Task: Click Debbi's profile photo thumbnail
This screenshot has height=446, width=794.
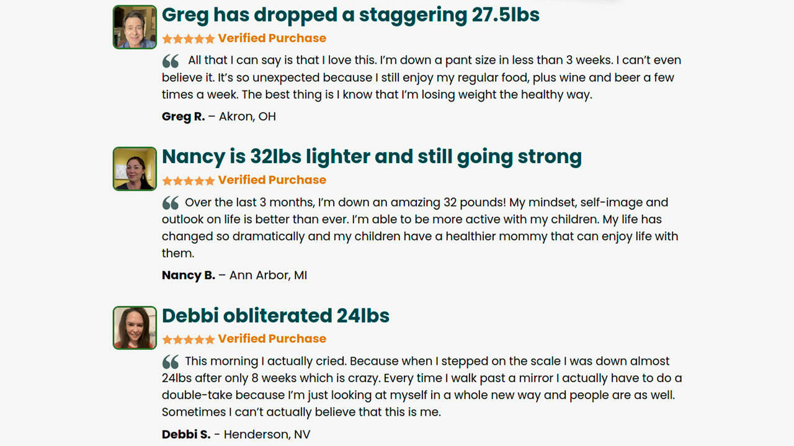Action: click(x=135, y=328)
